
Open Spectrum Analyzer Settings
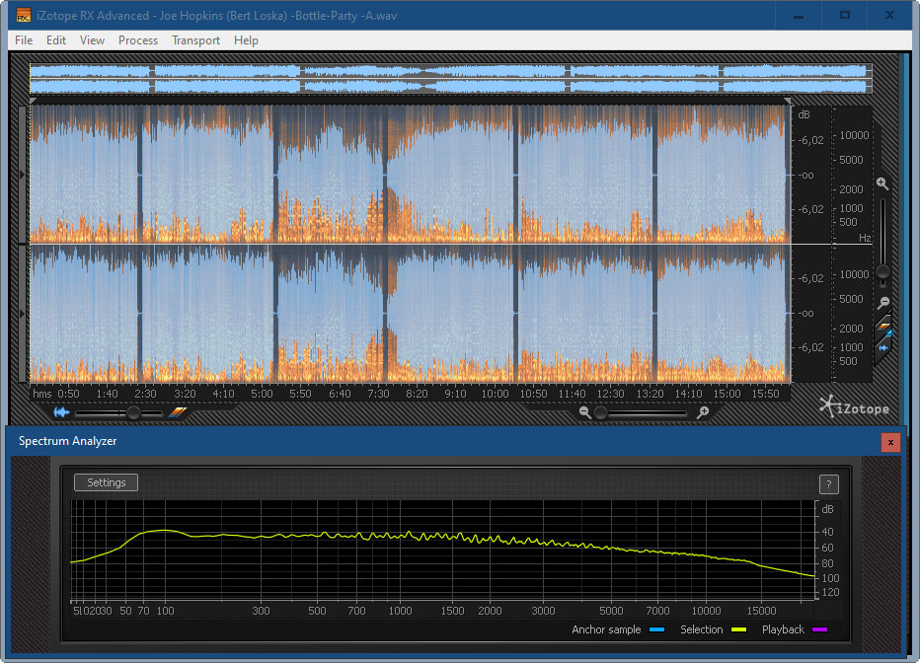coord(106,482)
